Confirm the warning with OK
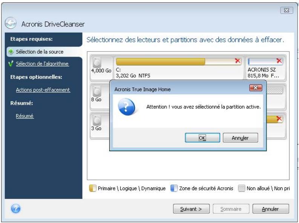 tap(202, 138)
